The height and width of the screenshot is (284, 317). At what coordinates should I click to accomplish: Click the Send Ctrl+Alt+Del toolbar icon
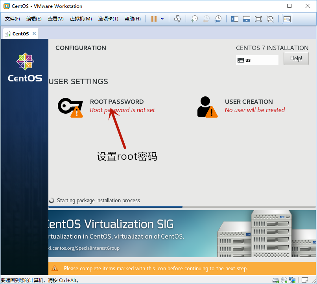pyautogui.click(x=177, y=19)
